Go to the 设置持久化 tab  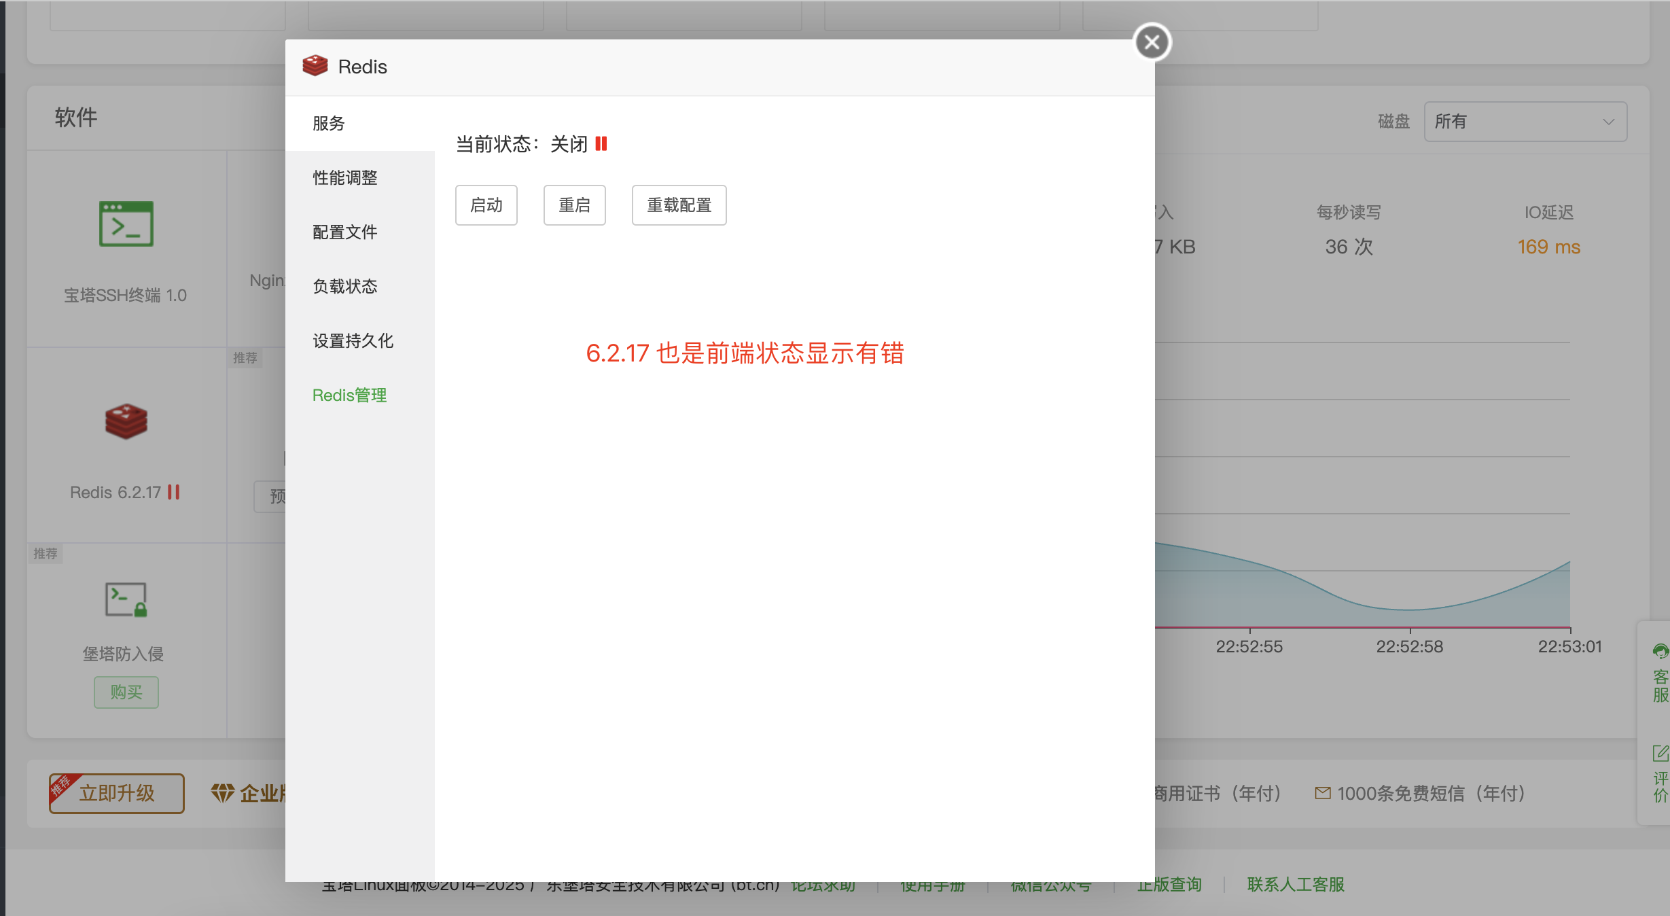pyautogui.click(x=359, y=341)
